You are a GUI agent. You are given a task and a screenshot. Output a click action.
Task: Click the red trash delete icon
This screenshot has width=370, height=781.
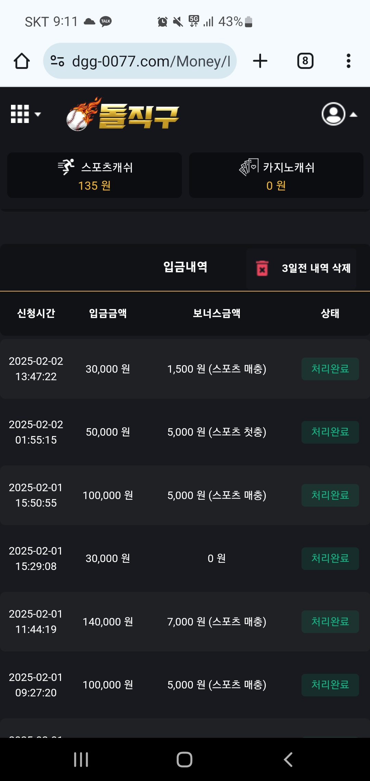tap(262, 268)
